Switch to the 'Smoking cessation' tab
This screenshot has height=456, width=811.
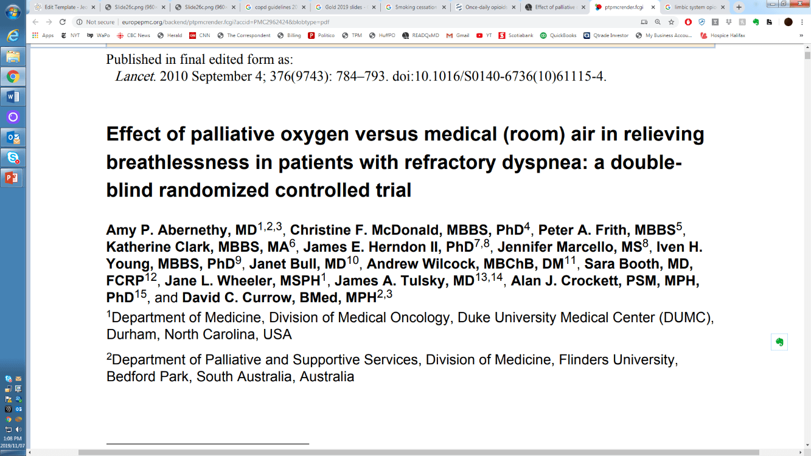click(416, 7)
